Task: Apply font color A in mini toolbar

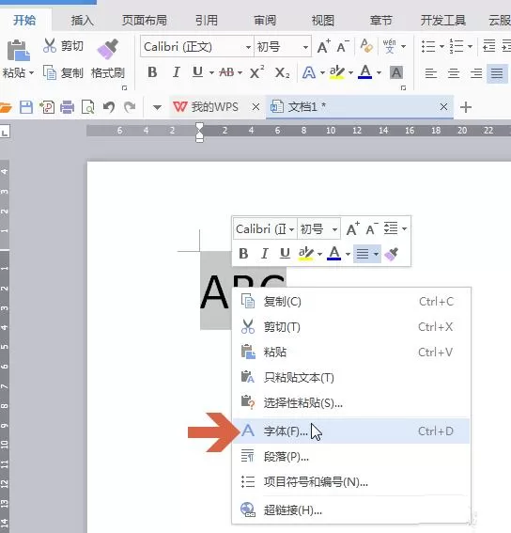Action: pos(334,254)
